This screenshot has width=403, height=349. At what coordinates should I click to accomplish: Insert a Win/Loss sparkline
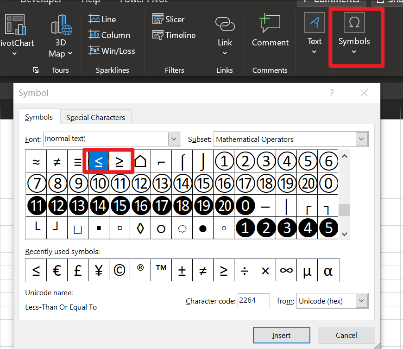click(112, 51)
